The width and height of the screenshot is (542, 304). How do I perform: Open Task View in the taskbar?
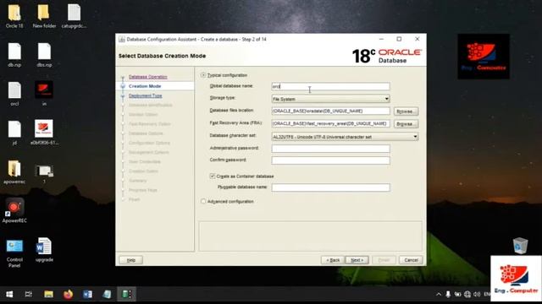coord(29,295)
